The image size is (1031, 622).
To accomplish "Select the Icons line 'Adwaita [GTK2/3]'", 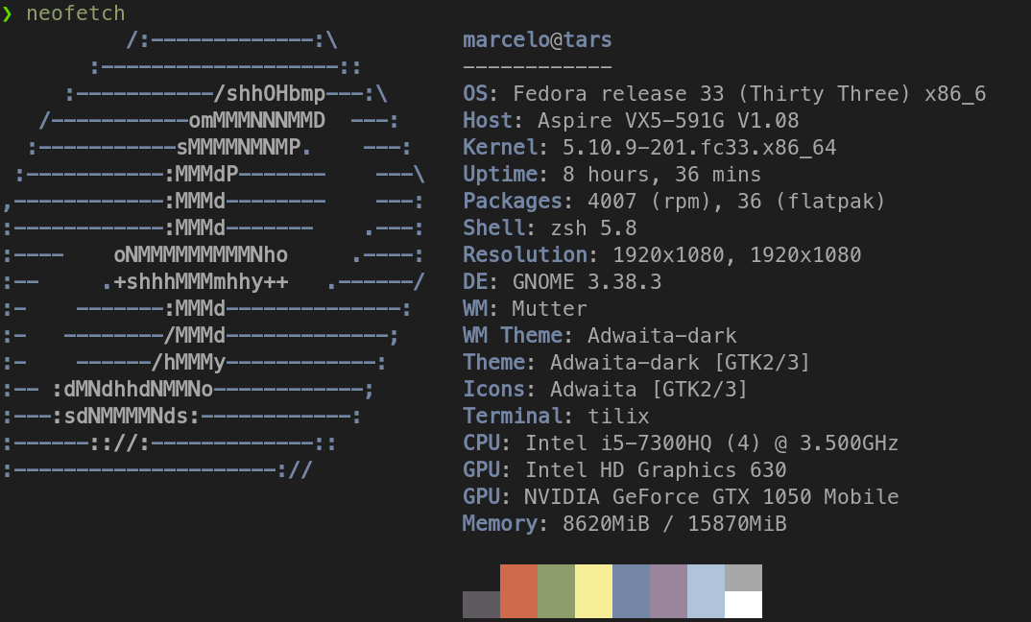I will 648,390.
